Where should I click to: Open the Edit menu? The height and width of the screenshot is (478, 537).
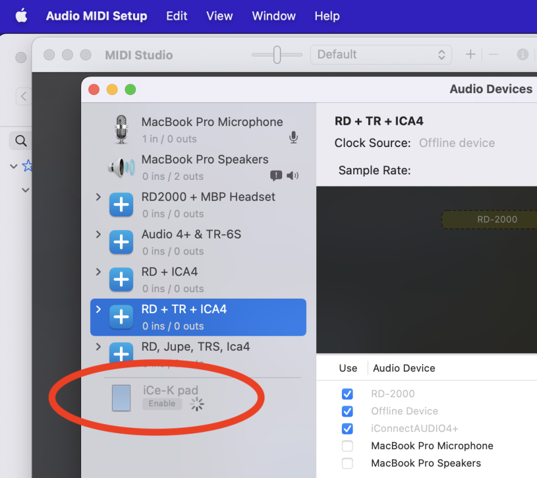point(177,16)
